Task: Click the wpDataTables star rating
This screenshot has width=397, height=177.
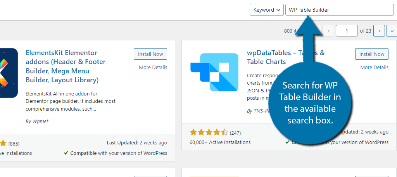Action: tap(209, 132)
